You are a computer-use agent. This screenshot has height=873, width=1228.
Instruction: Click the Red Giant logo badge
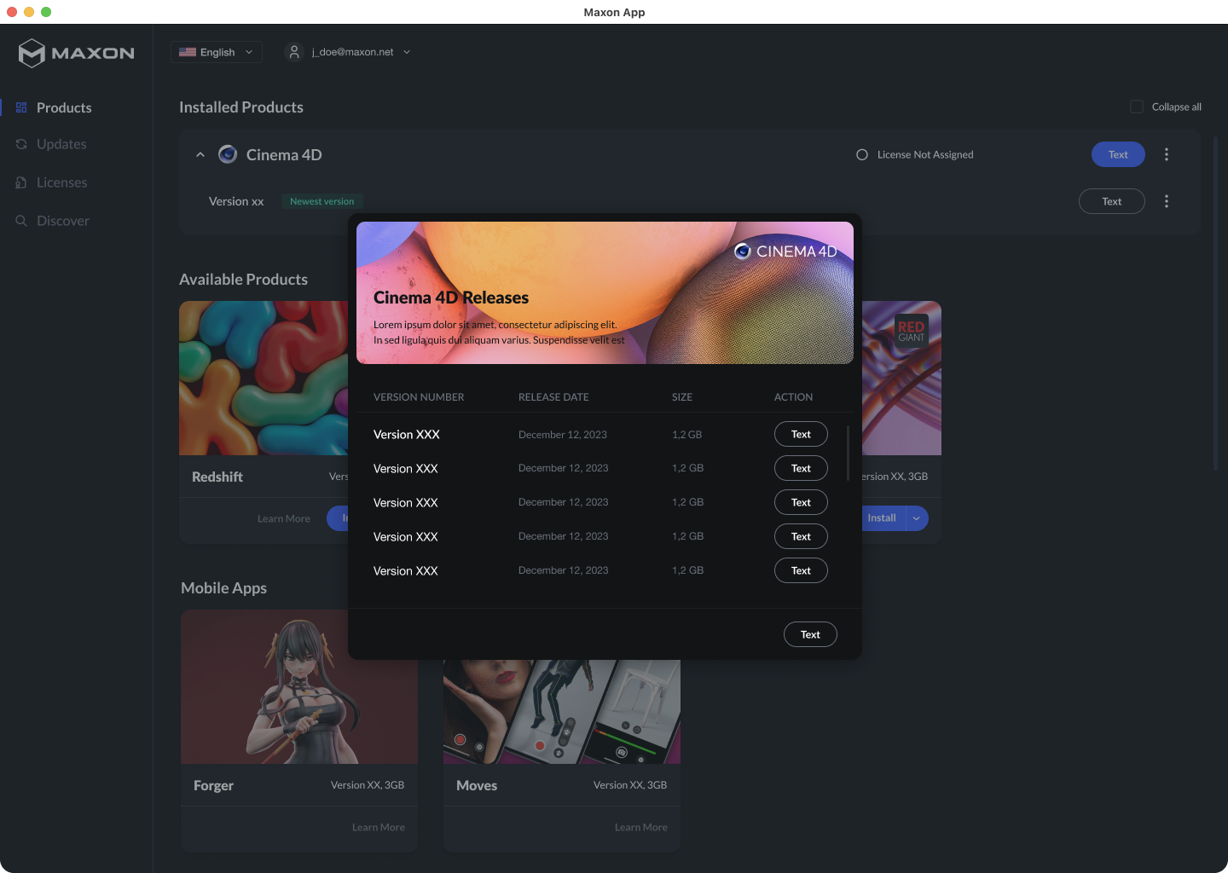coord(911,330)
